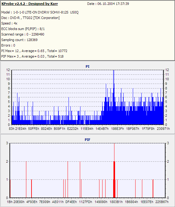Click the Date timestamp text
Image resolution: width=175 pixels, height=207 pixels.
[x=108, y=4]
